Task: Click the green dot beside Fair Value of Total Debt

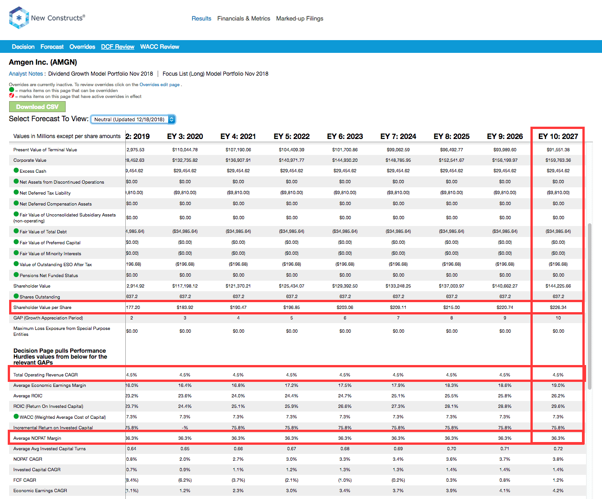Action: click(x=16, y=231)
